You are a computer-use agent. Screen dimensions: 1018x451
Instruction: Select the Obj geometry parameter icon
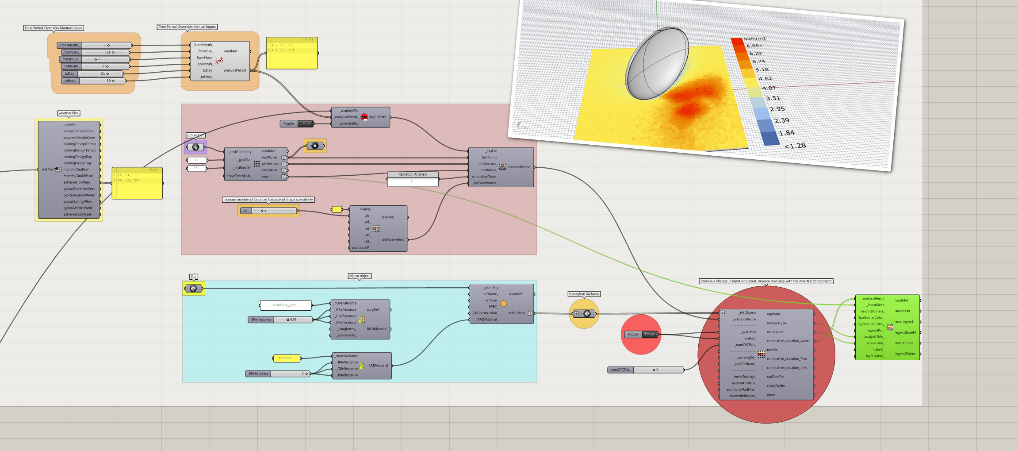coord(193,289)
